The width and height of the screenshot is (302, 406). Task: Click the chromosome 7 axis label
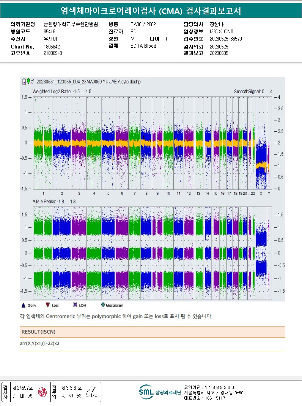point(134,194)
